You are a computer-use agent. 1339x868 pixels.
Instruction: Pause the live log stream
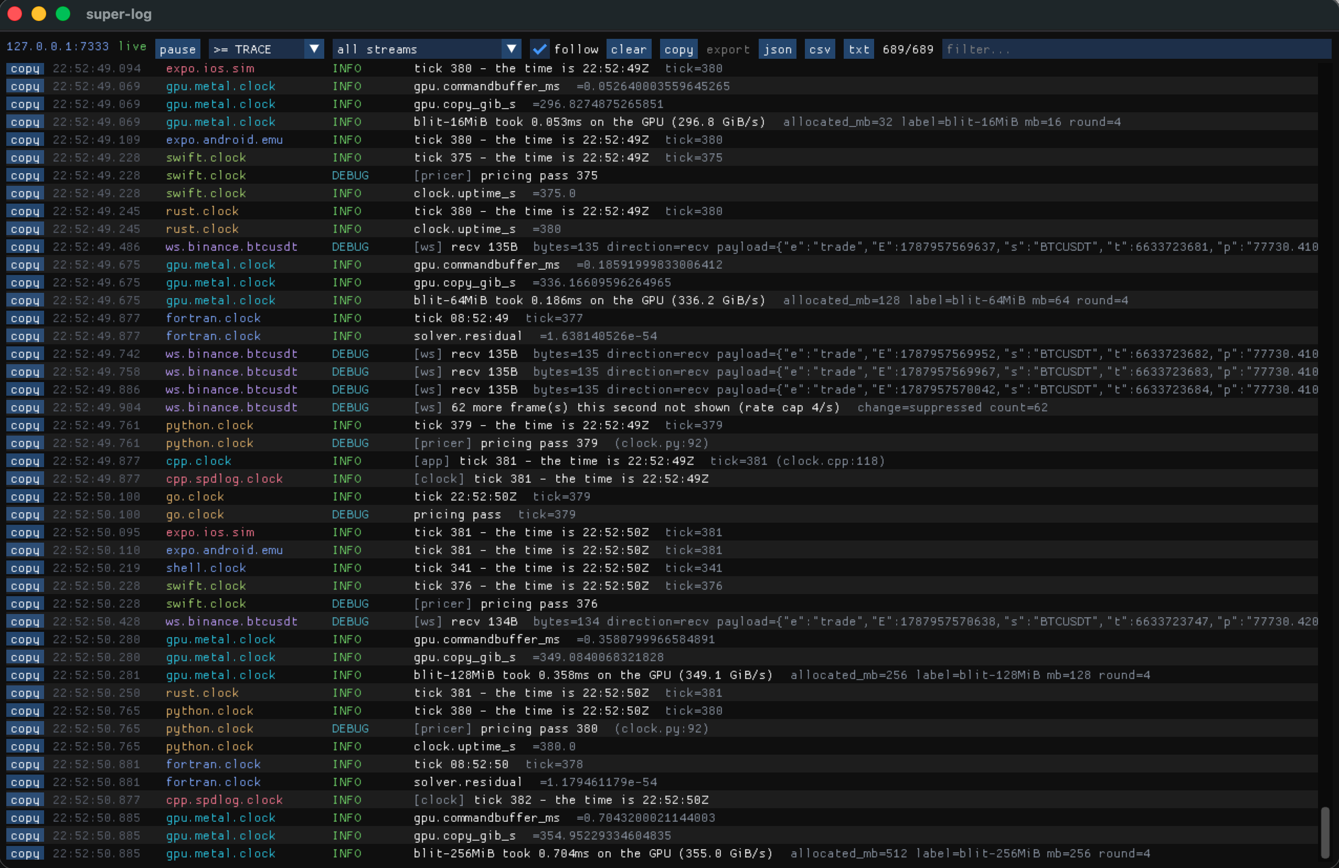[x=177, y=49]
